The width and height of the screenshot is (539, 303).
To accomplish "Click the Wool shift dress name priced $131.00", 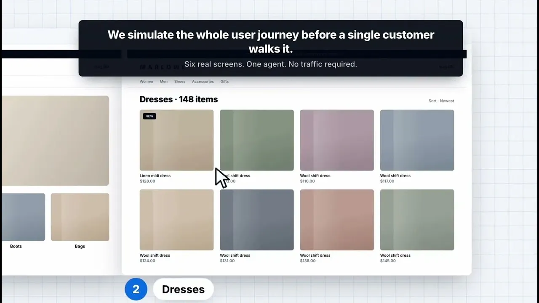I will [x=235, y=255].
